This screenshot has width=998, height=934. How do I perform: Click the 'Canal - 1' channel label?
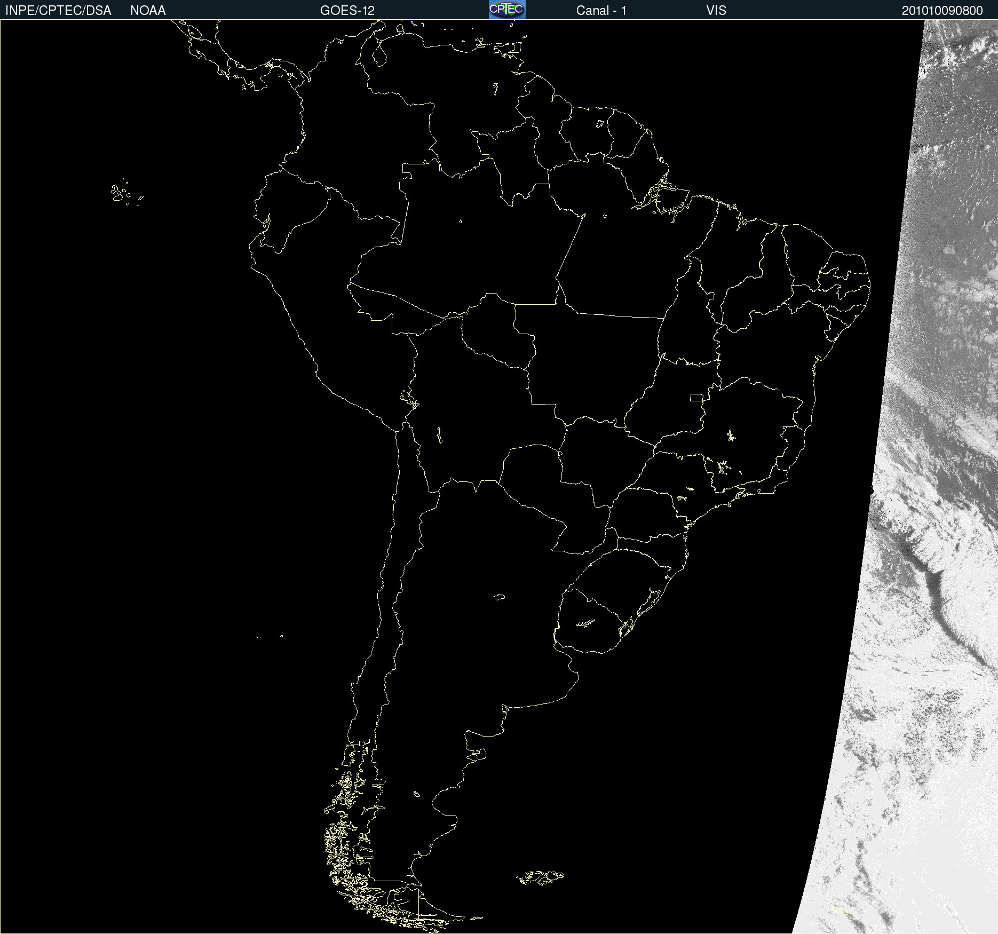tap(601, 11)
